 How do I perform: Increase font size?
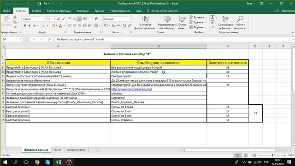coord(59,19)
